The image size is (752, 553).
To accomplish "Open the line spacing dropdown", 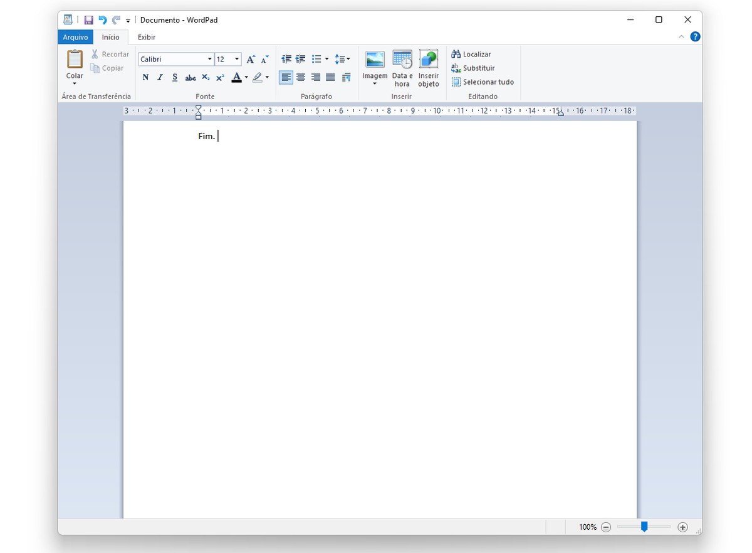I will [343, 58].
